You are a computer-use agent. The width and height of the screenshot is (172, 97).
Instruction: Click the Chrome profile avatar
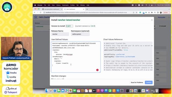coord(161,13)
